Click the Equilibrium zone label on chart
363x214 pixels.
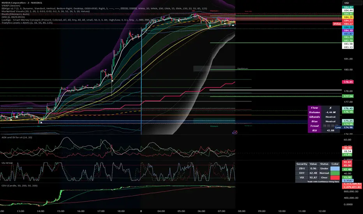click(x=243, y=69)
